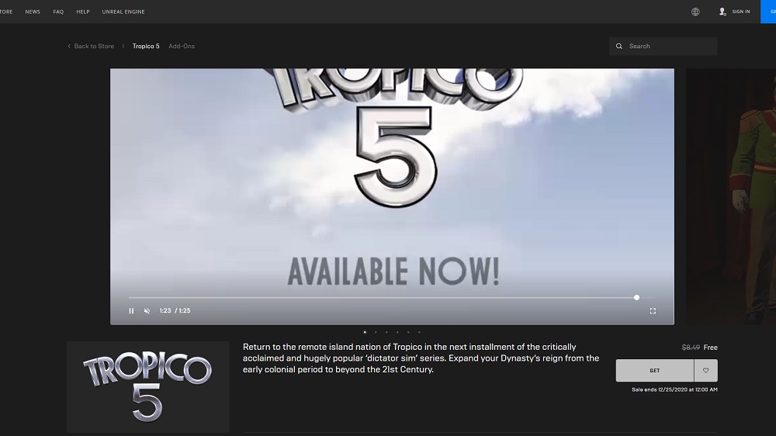Click the user profile icon
This screenshot has width=776, height=436.
tap(722, 12)
